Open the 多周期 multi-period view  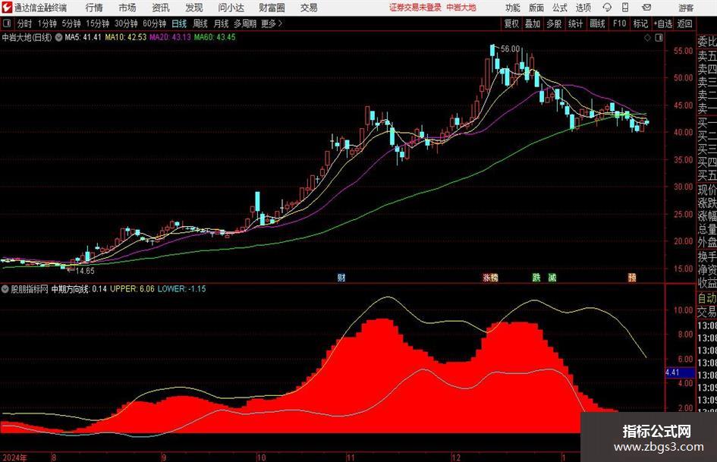[245, 24]
